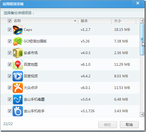Viewport: 146px width, 132px height.
Task: Sort by the 名称 column header
Action: [x=17, y=21]
